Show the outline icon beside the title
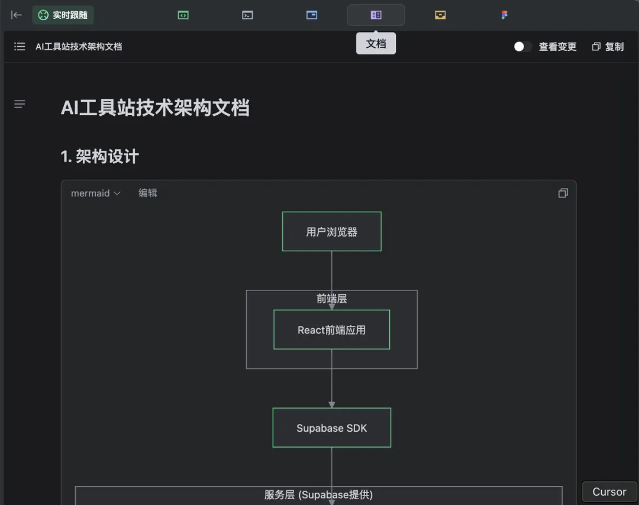 (x=20, y=104)
